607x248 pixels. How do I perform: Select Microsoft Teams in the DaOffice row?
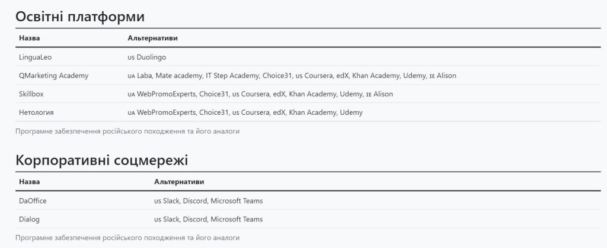[237, 201]
